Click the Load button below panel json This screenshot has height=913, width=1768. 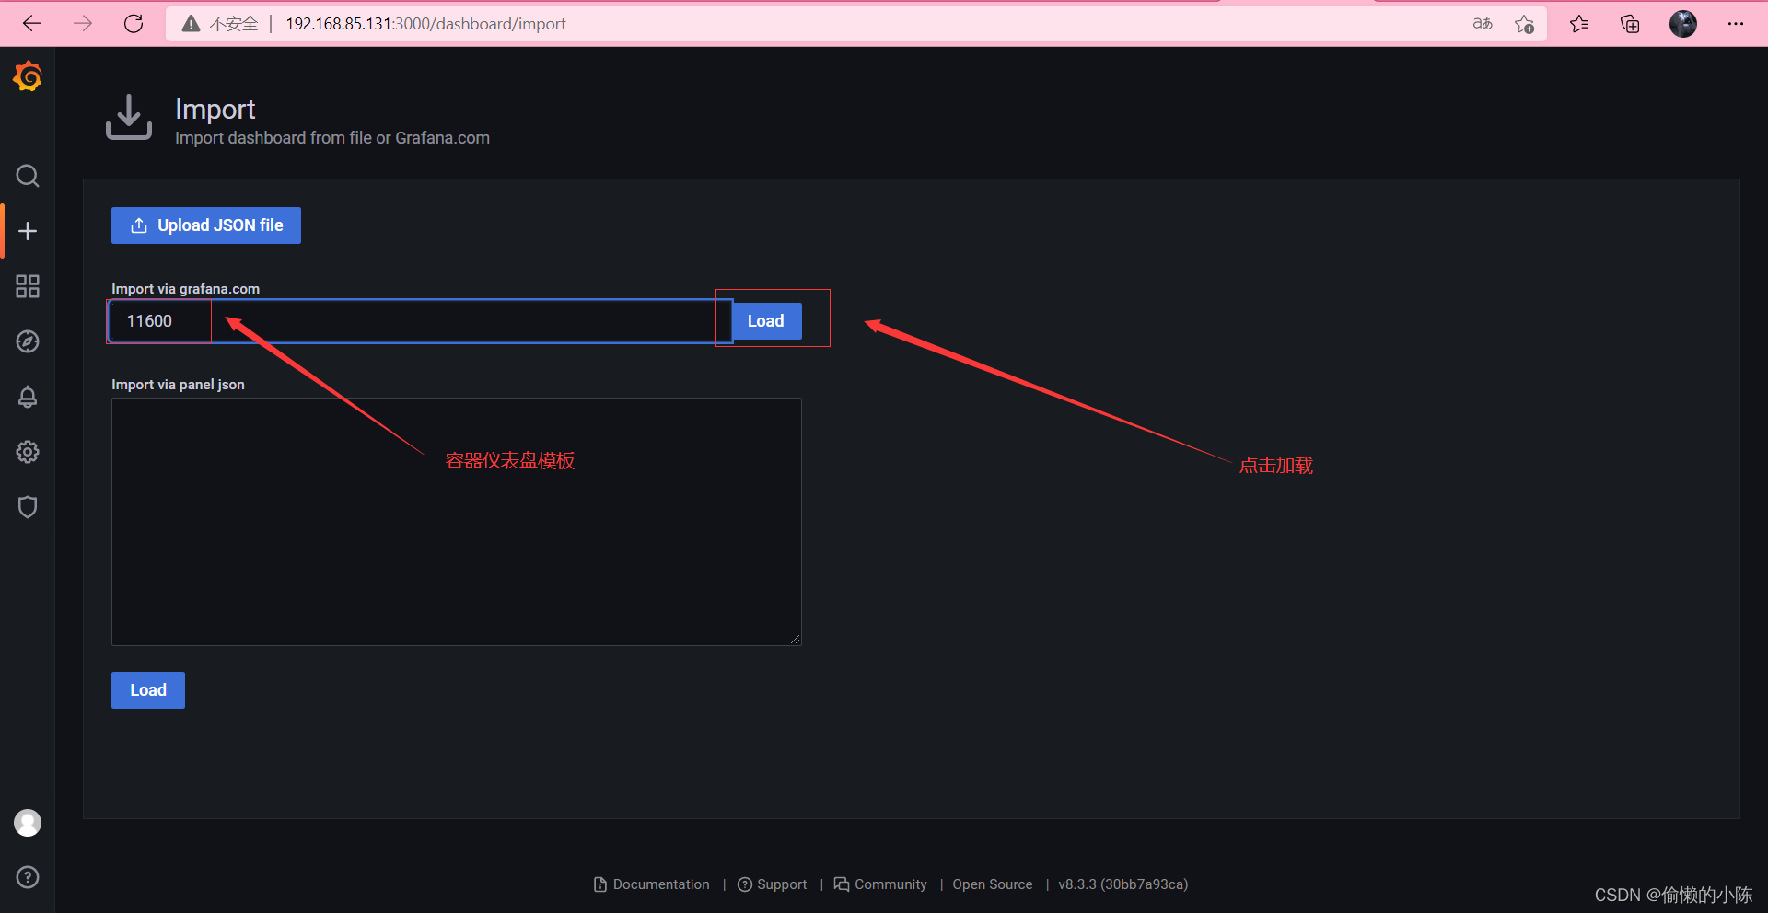pos(148,690)
